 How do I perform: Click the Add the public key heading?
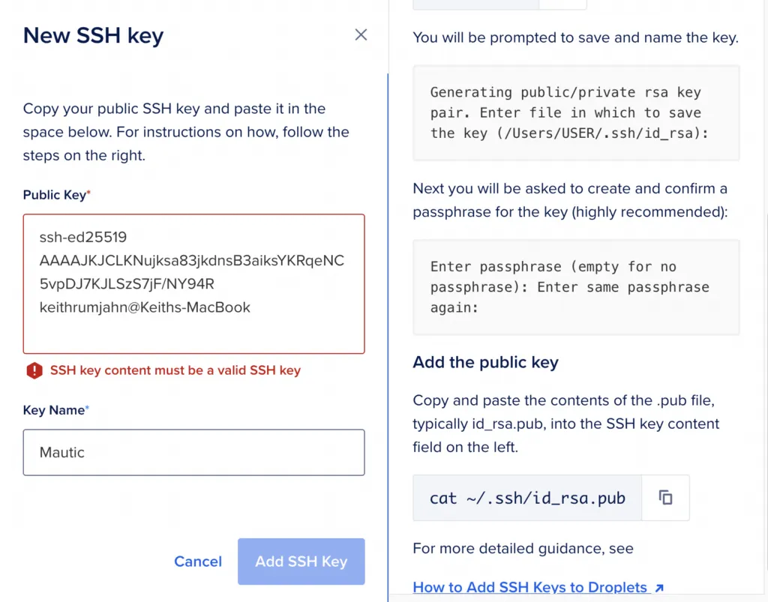[485, 363]
